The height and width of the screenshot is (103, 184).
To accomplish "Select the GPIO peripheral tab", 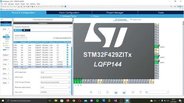I will (x=18, y=30).
